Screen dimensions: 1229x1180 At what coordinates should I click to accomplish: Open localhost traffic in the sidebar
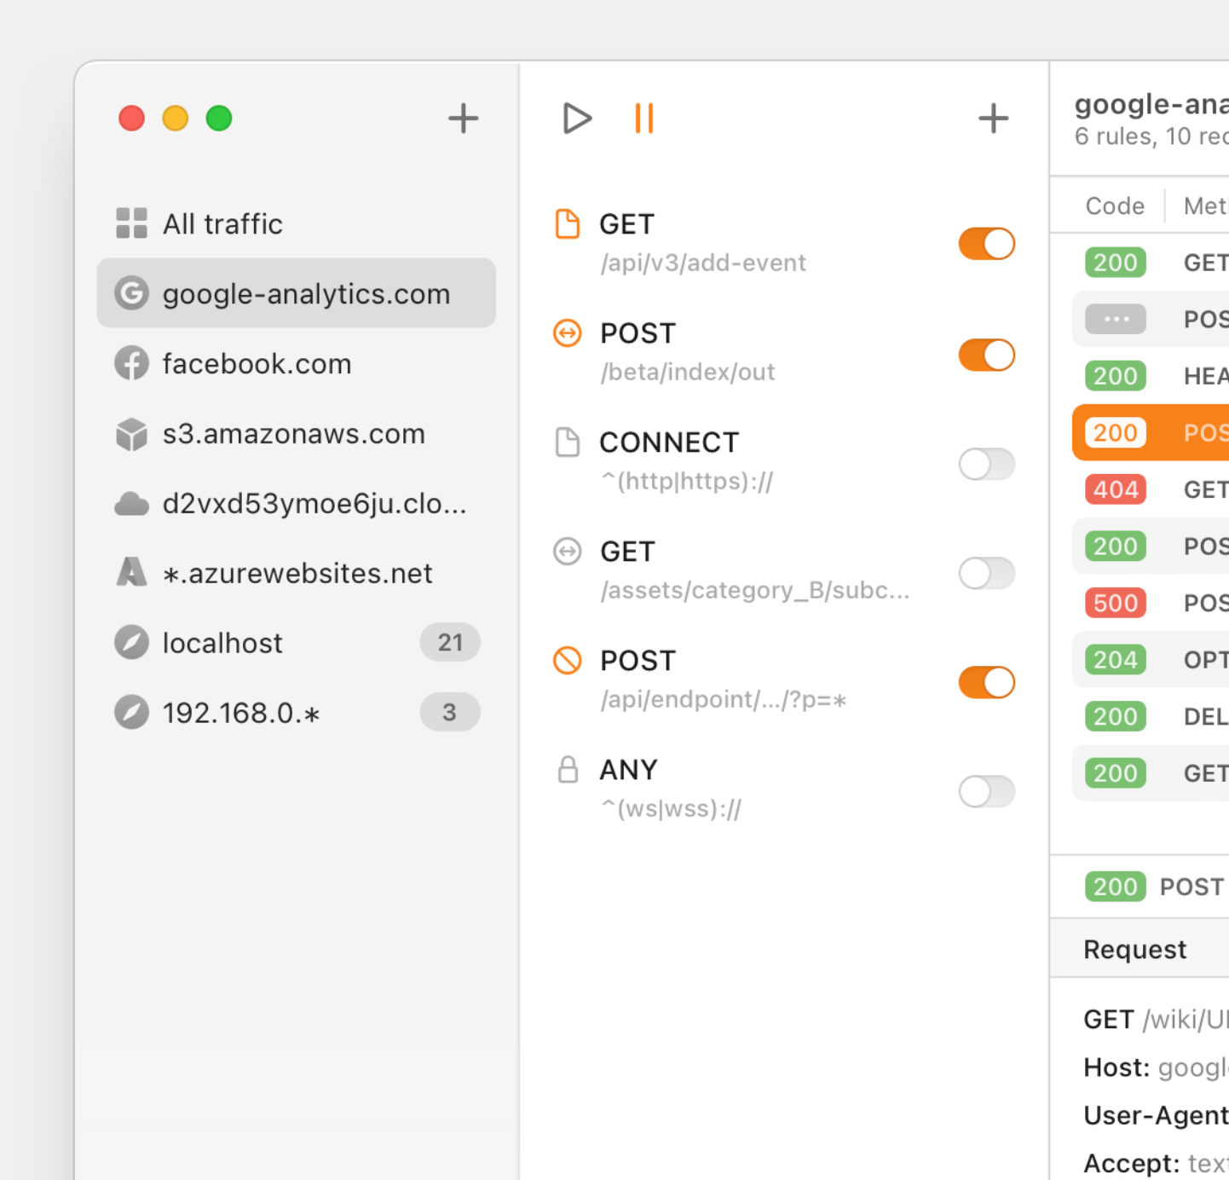click(x=222, y=643)
